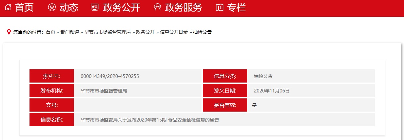Click the 政务服务 people icon

pyautogui.click(x=157, y=7)
